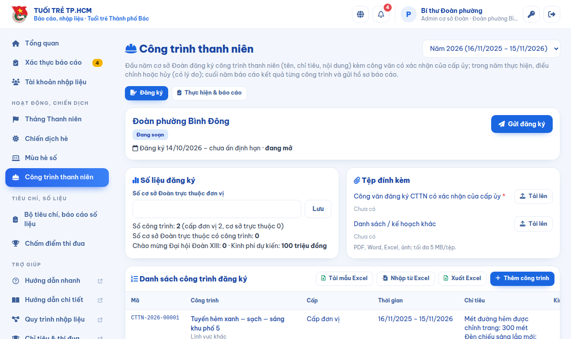Open the Hướng dẫn nhanh external link icon

[100, 281]
